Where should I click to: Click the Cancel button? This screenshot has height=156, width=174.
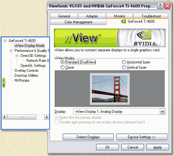132,147
